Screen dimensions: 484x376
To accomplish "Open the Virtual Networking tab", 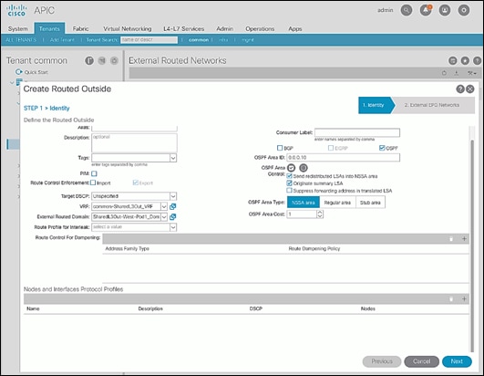I will (x=128, y=28).
